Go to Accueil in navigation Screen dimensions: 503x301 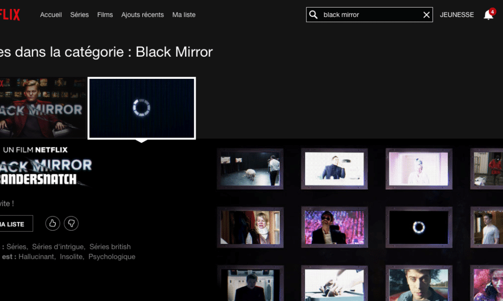(51, 15)
